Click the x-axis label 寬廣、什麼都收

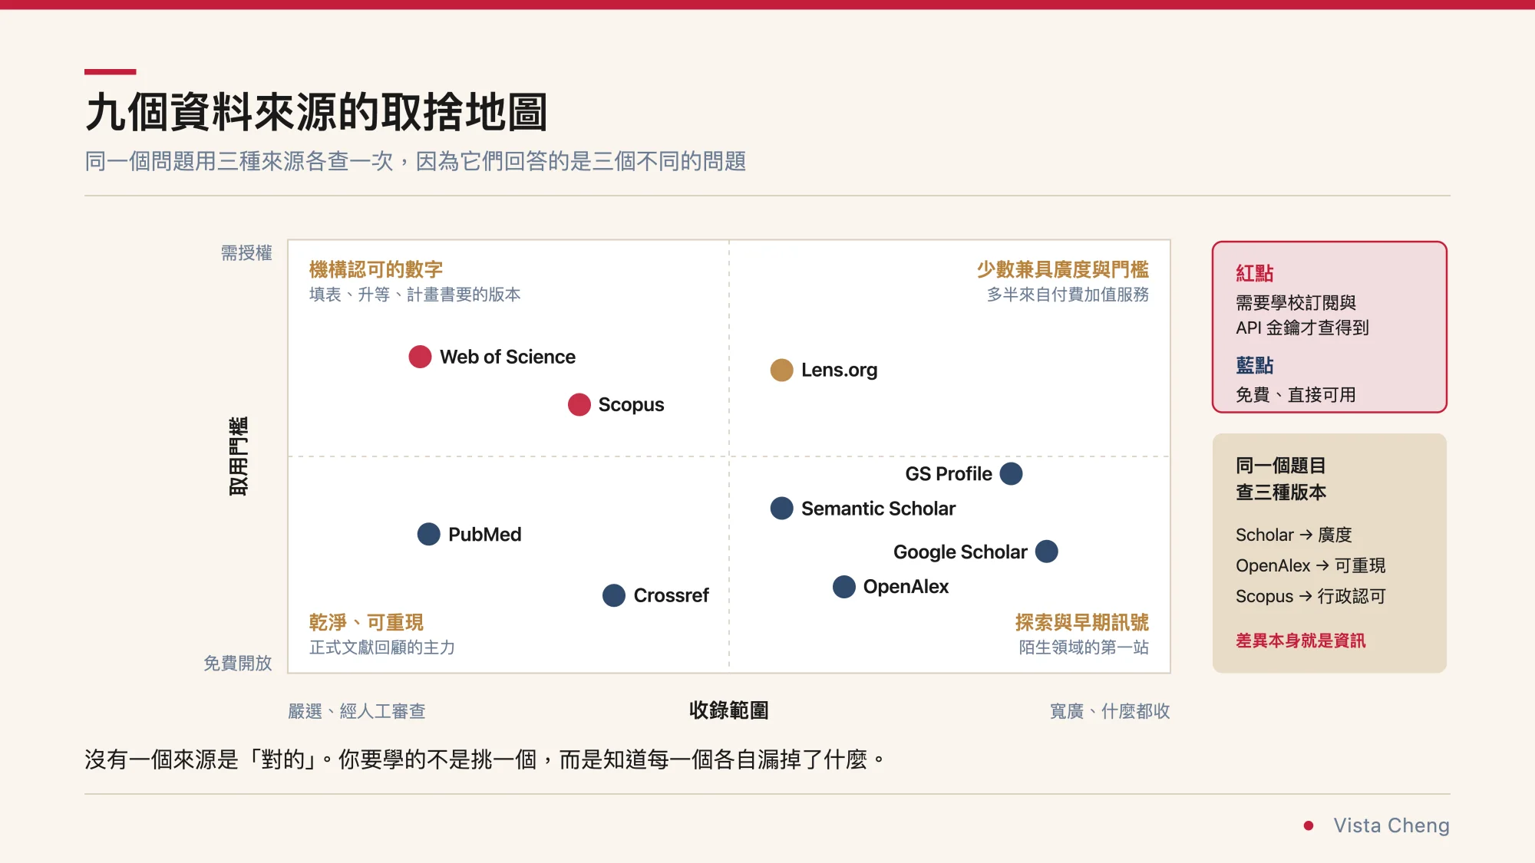coord(1110,711)
